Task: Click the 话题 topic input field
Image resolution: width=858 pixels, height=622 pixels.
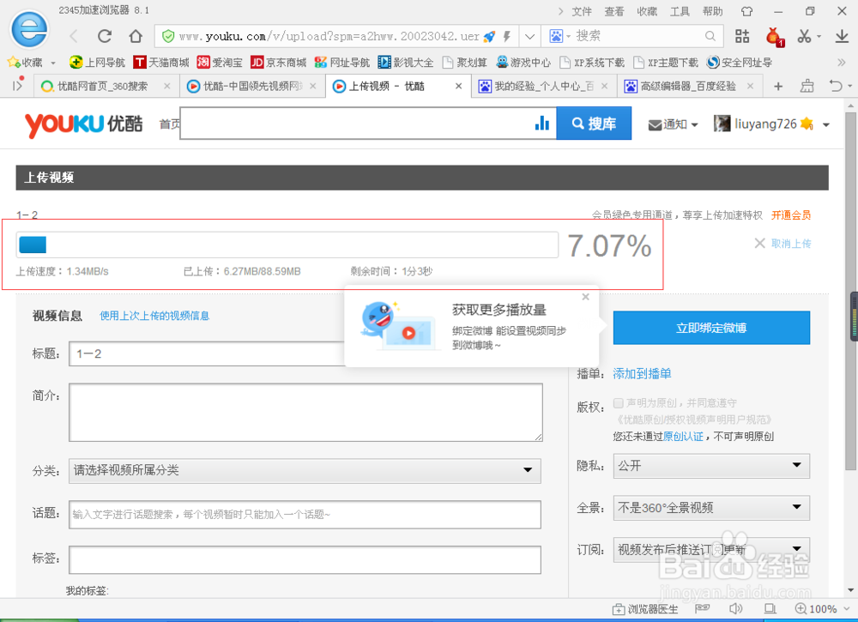Action: [305, 514]
